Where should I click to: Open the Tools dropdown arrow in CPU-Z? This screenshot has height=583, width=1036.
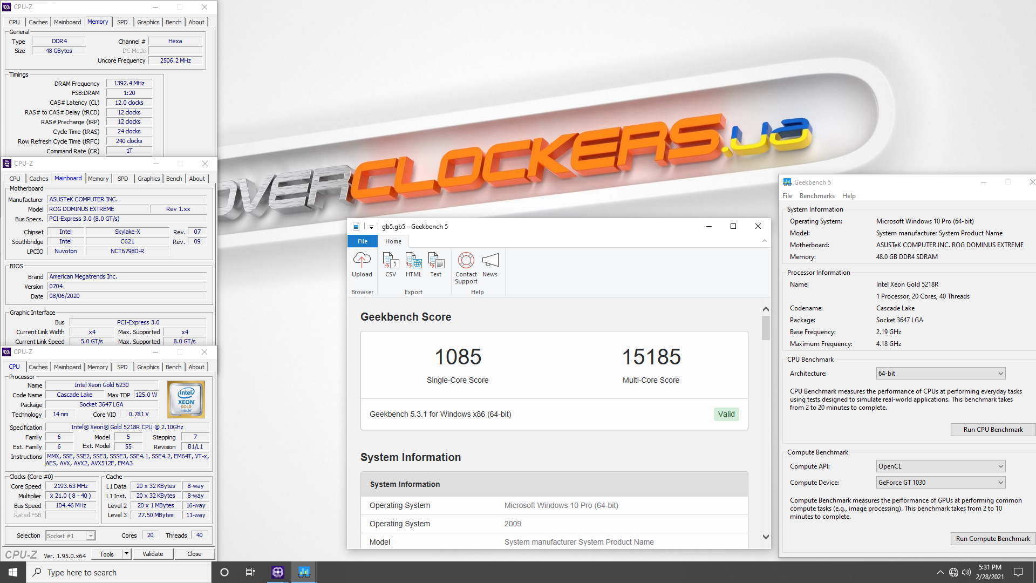click(x=126, y=554)
